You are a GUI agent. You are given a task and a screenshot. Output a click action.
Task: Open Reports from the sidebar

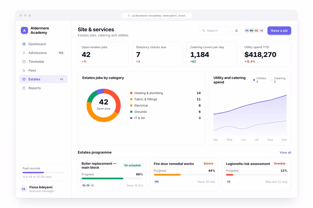(44, 88)
